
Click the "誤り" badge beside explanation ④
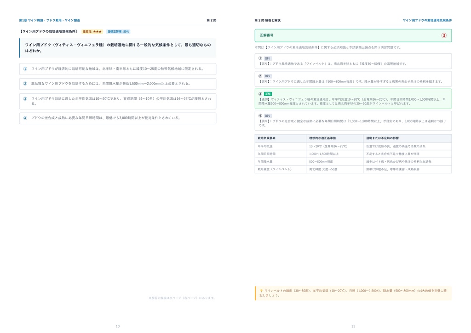[268, 116]
